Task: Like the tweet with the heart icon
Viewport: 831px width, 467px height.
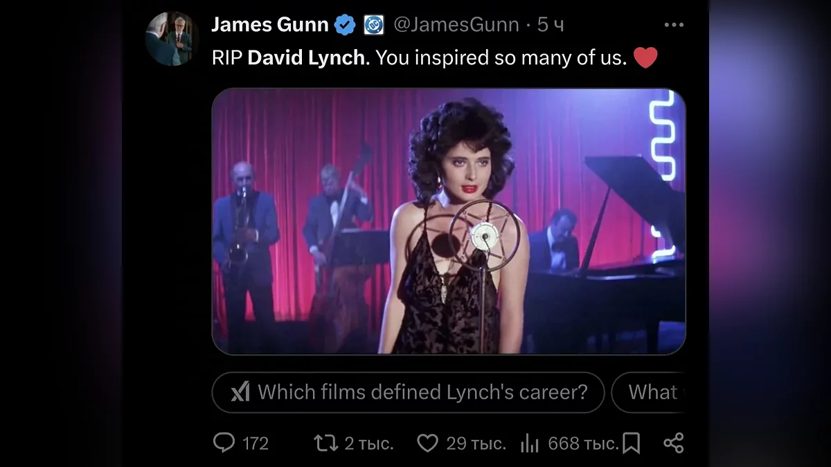Action: (427, 442)
